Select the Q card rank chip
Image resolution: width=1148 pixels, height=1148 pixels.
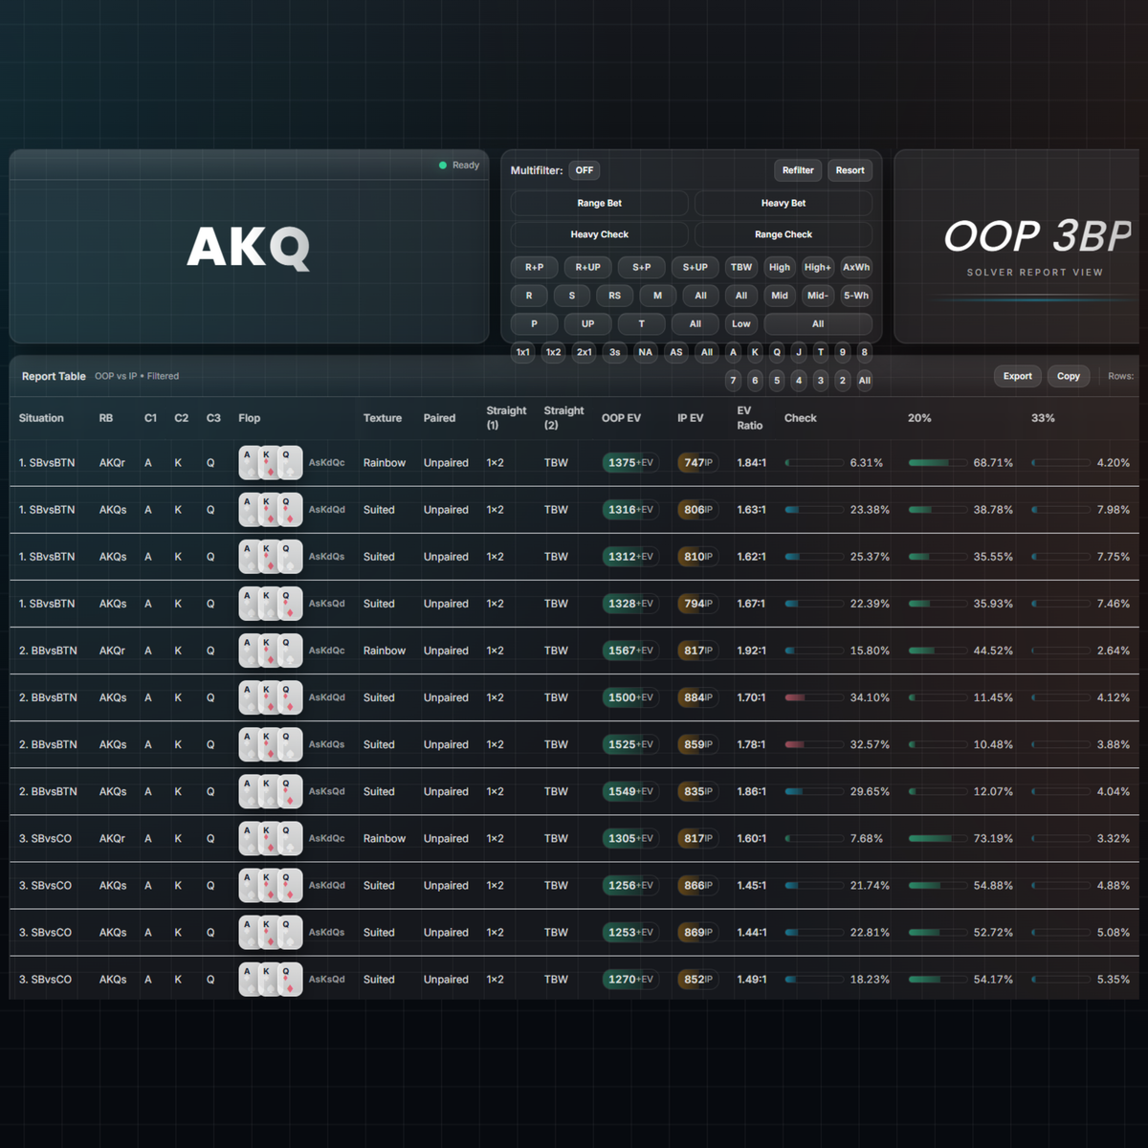coord(777,352)
